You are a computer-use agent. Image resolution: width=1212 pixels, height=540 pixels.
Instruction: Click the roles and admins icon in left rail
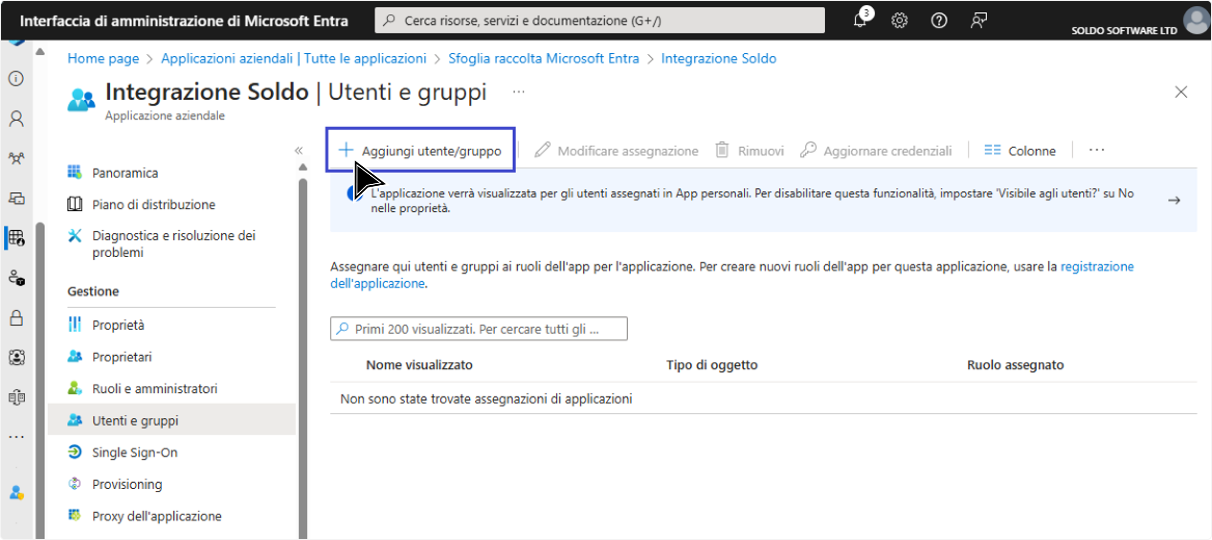(17, 278)
